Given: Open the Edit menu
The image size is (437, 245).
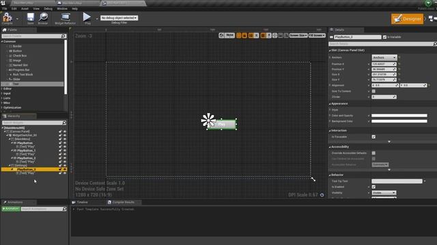Looking at the screenshot, I should click(14, 9).
